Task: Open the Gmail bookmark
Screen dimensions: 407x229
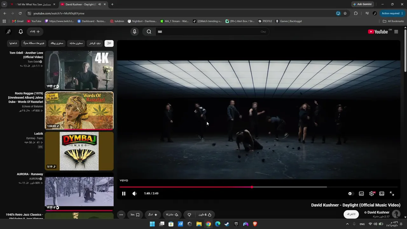Action: tap(18, 21)
